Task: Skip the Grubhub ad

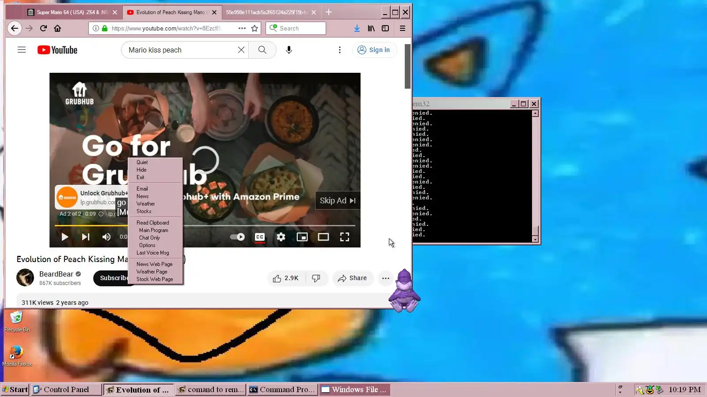Action: pyautogui.click(x=338, y=201)
